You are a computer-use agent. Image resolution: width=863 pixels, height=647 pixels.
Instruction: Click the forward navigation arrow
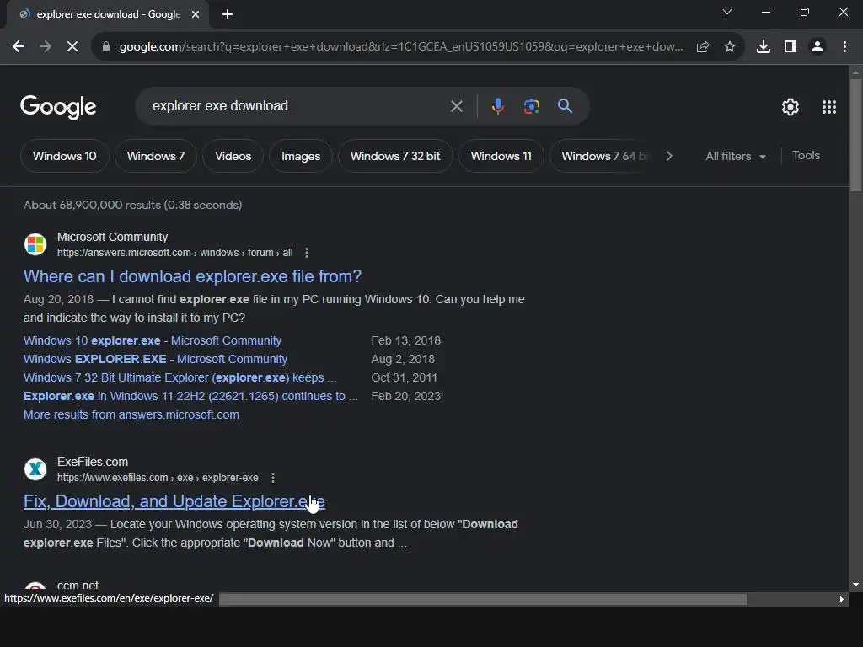pyautogui.click(x=46, y=47)
